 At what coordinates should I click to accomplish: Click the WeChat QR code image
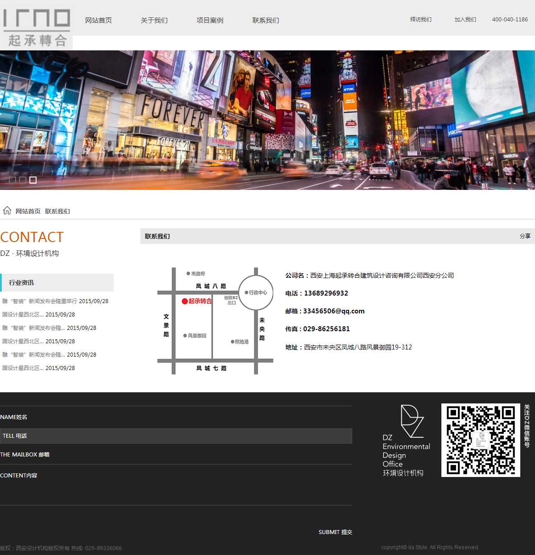[481, 440]
